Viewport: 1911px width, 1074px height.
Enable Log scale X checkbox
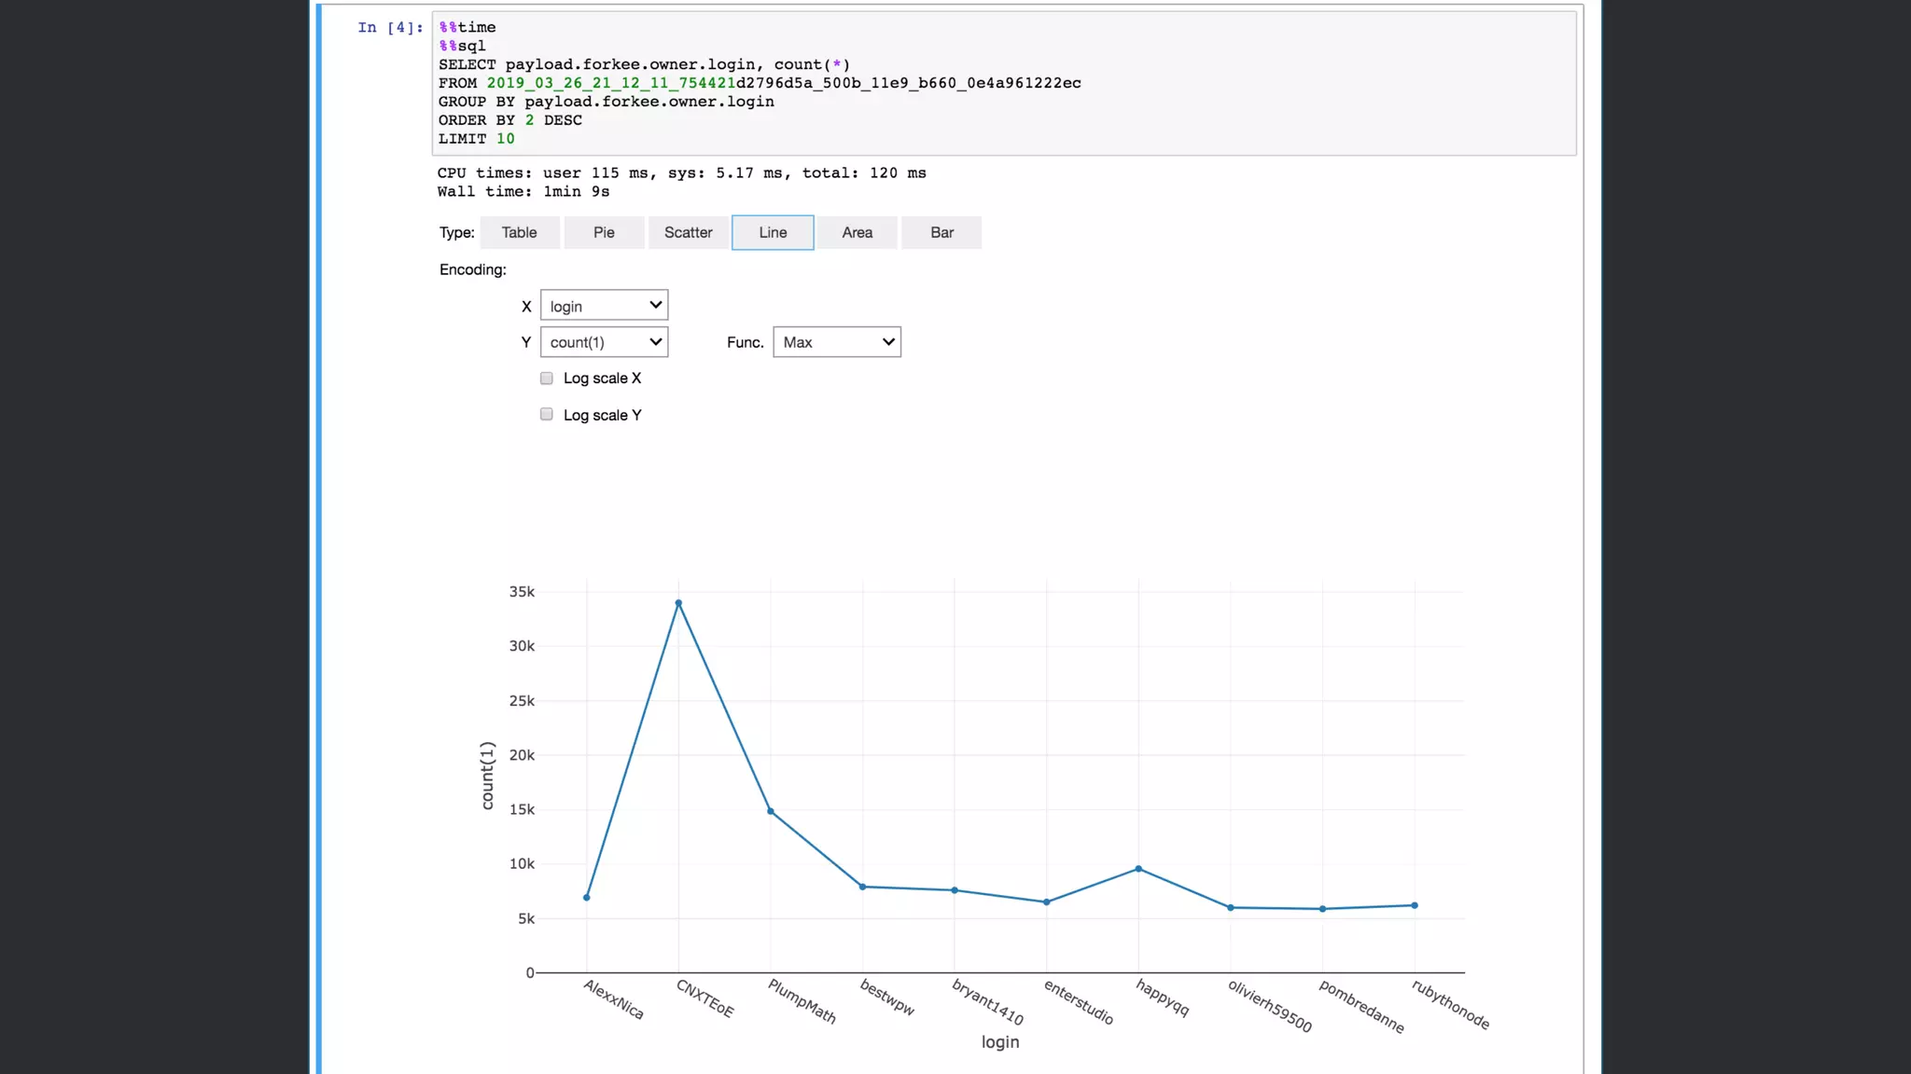click(x=547, y=379)
